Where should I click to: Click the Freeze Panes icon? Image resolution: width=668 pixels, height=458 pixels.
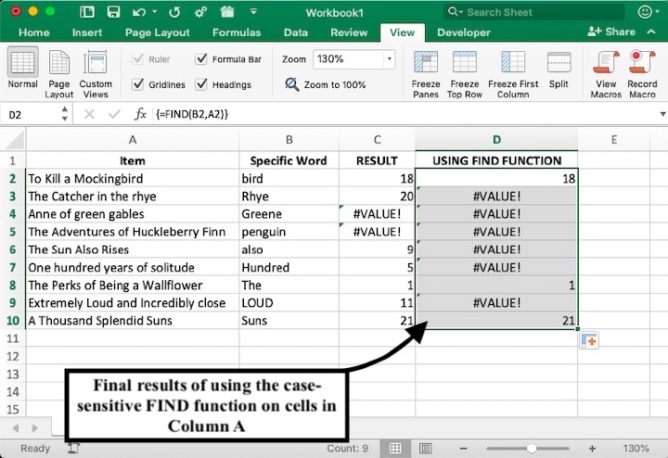click(426, 63)
